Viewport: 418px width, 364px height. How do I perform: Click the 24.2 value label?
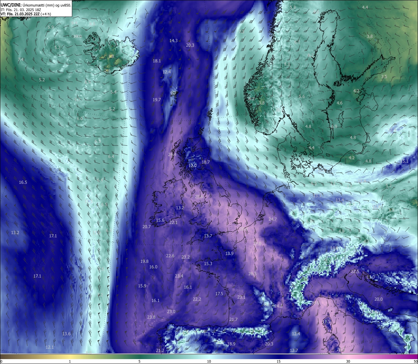coord(278,306)
